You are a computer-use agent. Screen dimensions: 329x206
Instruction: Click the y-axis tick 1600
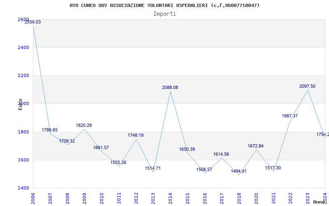[x=23, y=160]
